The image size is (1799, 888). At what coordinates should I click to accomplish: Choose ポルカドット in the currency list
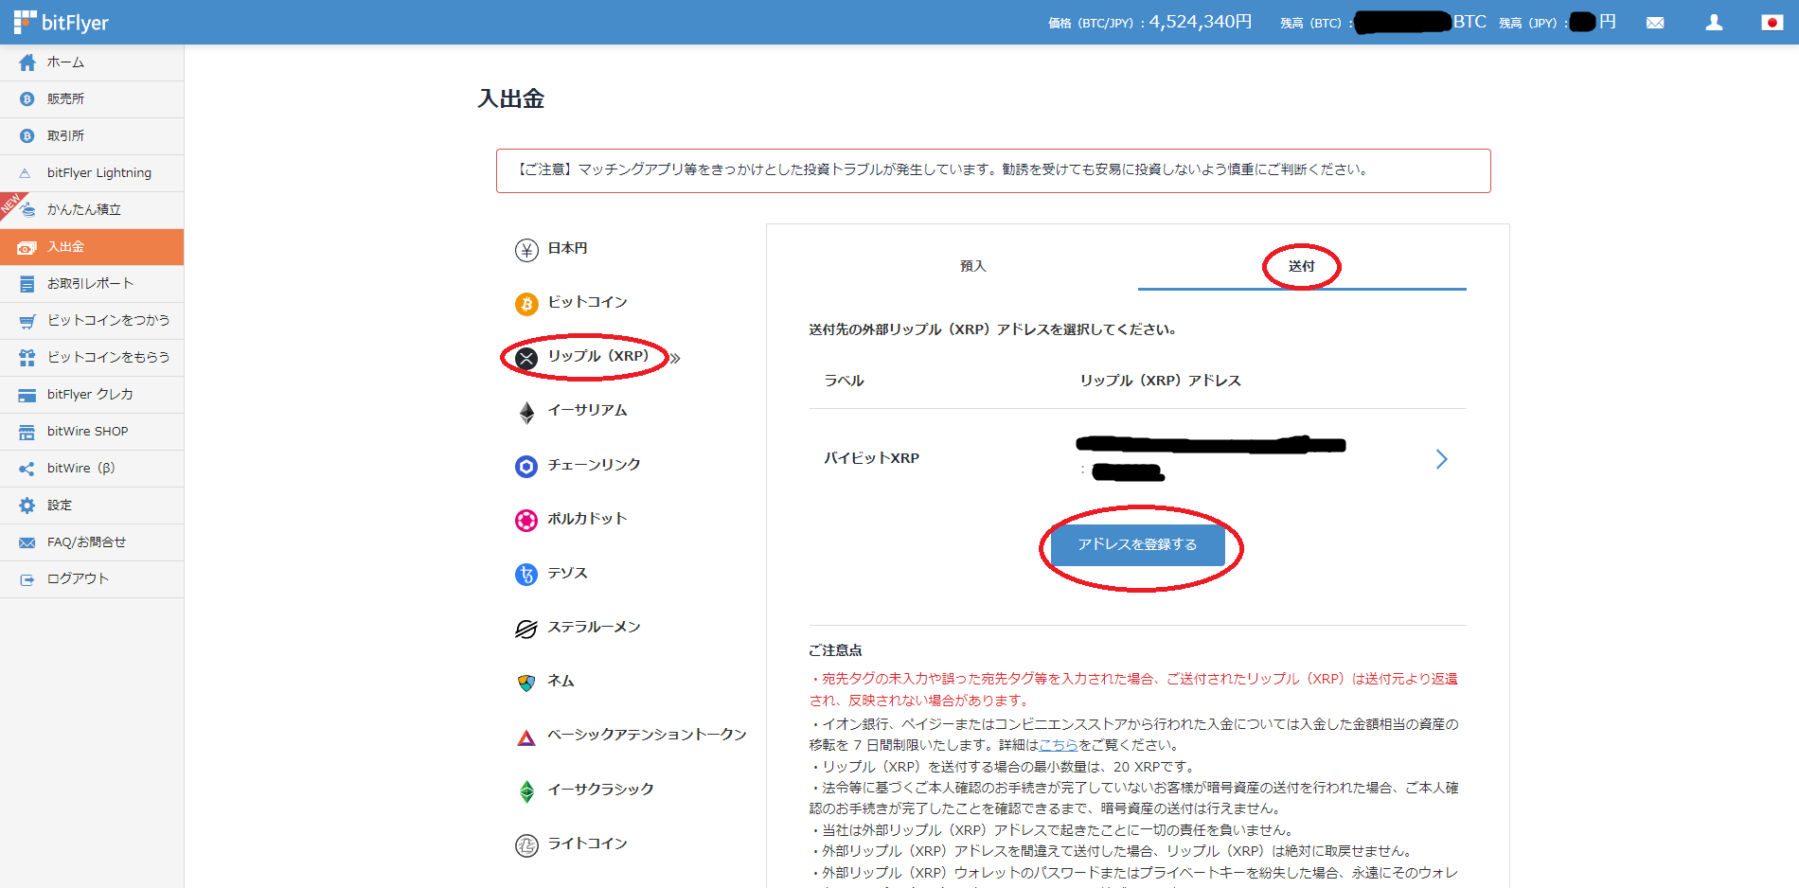point(588,519)
